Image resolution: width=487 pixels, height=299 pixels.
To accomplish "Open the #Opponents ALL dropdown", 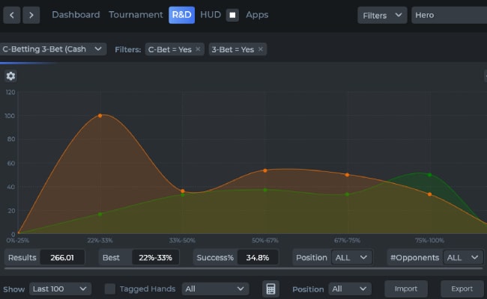I will [463, 257].
